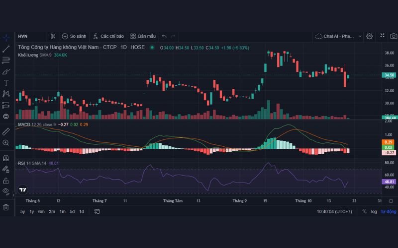Select the ruler measure tool
The width and height of the screenshot is (398, 248).
pos(6,131)
